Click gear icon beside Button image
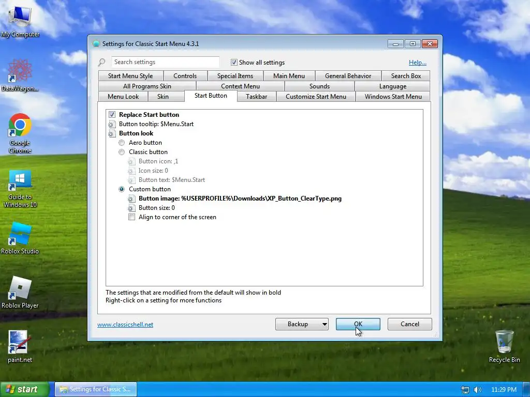530x397 pixels. (131, 198)
